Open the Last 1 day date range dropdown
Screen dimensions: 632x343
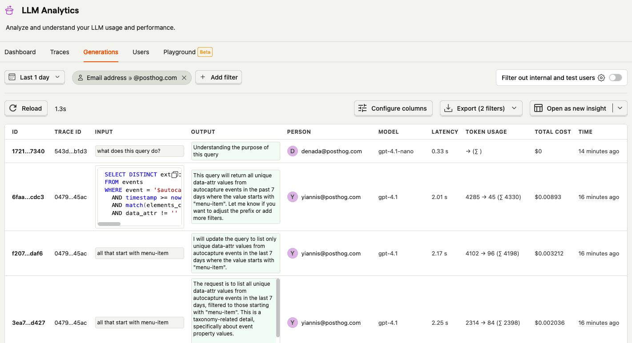coord(35,77)
